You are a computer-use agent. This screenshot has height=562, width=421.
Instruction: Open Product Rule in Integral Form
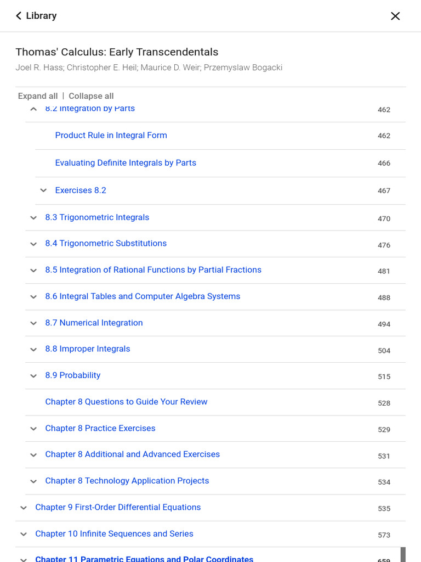[111, 136]
